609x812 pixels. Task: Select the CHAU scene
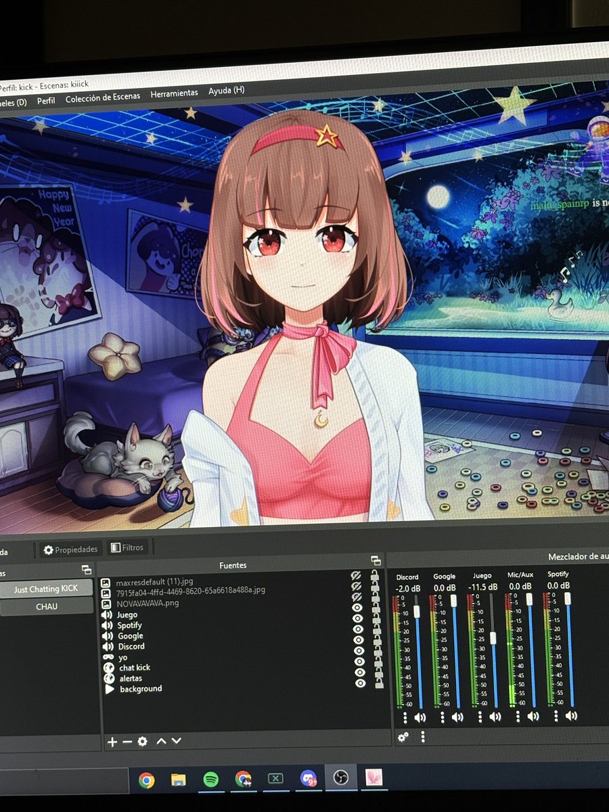coord(46,606)
